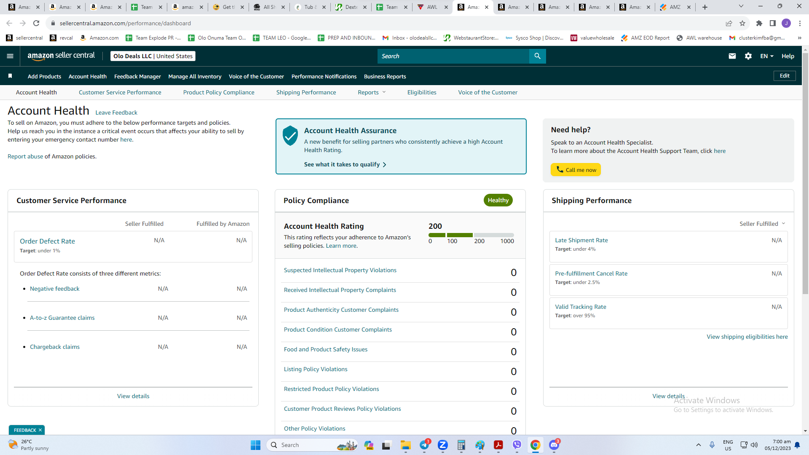
Task: Open Suspected Intellectual Property Violations
Action: pyautogui.click(x=340, y=270)
